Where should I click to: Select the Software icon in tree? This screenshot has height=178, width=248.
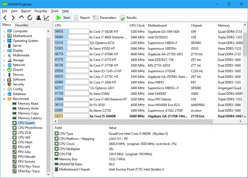point(9,79)
